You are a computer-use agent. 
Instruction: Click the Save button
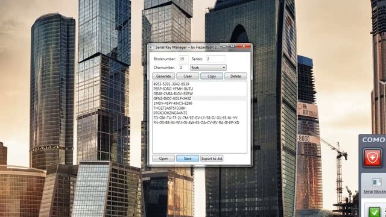point(188,159)
